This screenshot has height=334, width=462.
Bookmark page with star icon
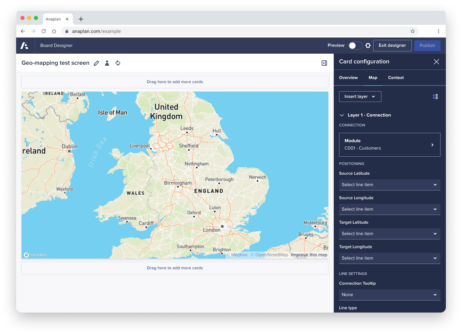point(413,31)
